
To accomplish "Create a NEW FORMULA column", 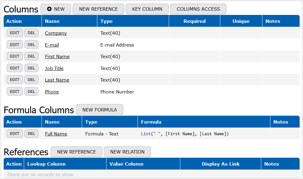I will (99, 110).
